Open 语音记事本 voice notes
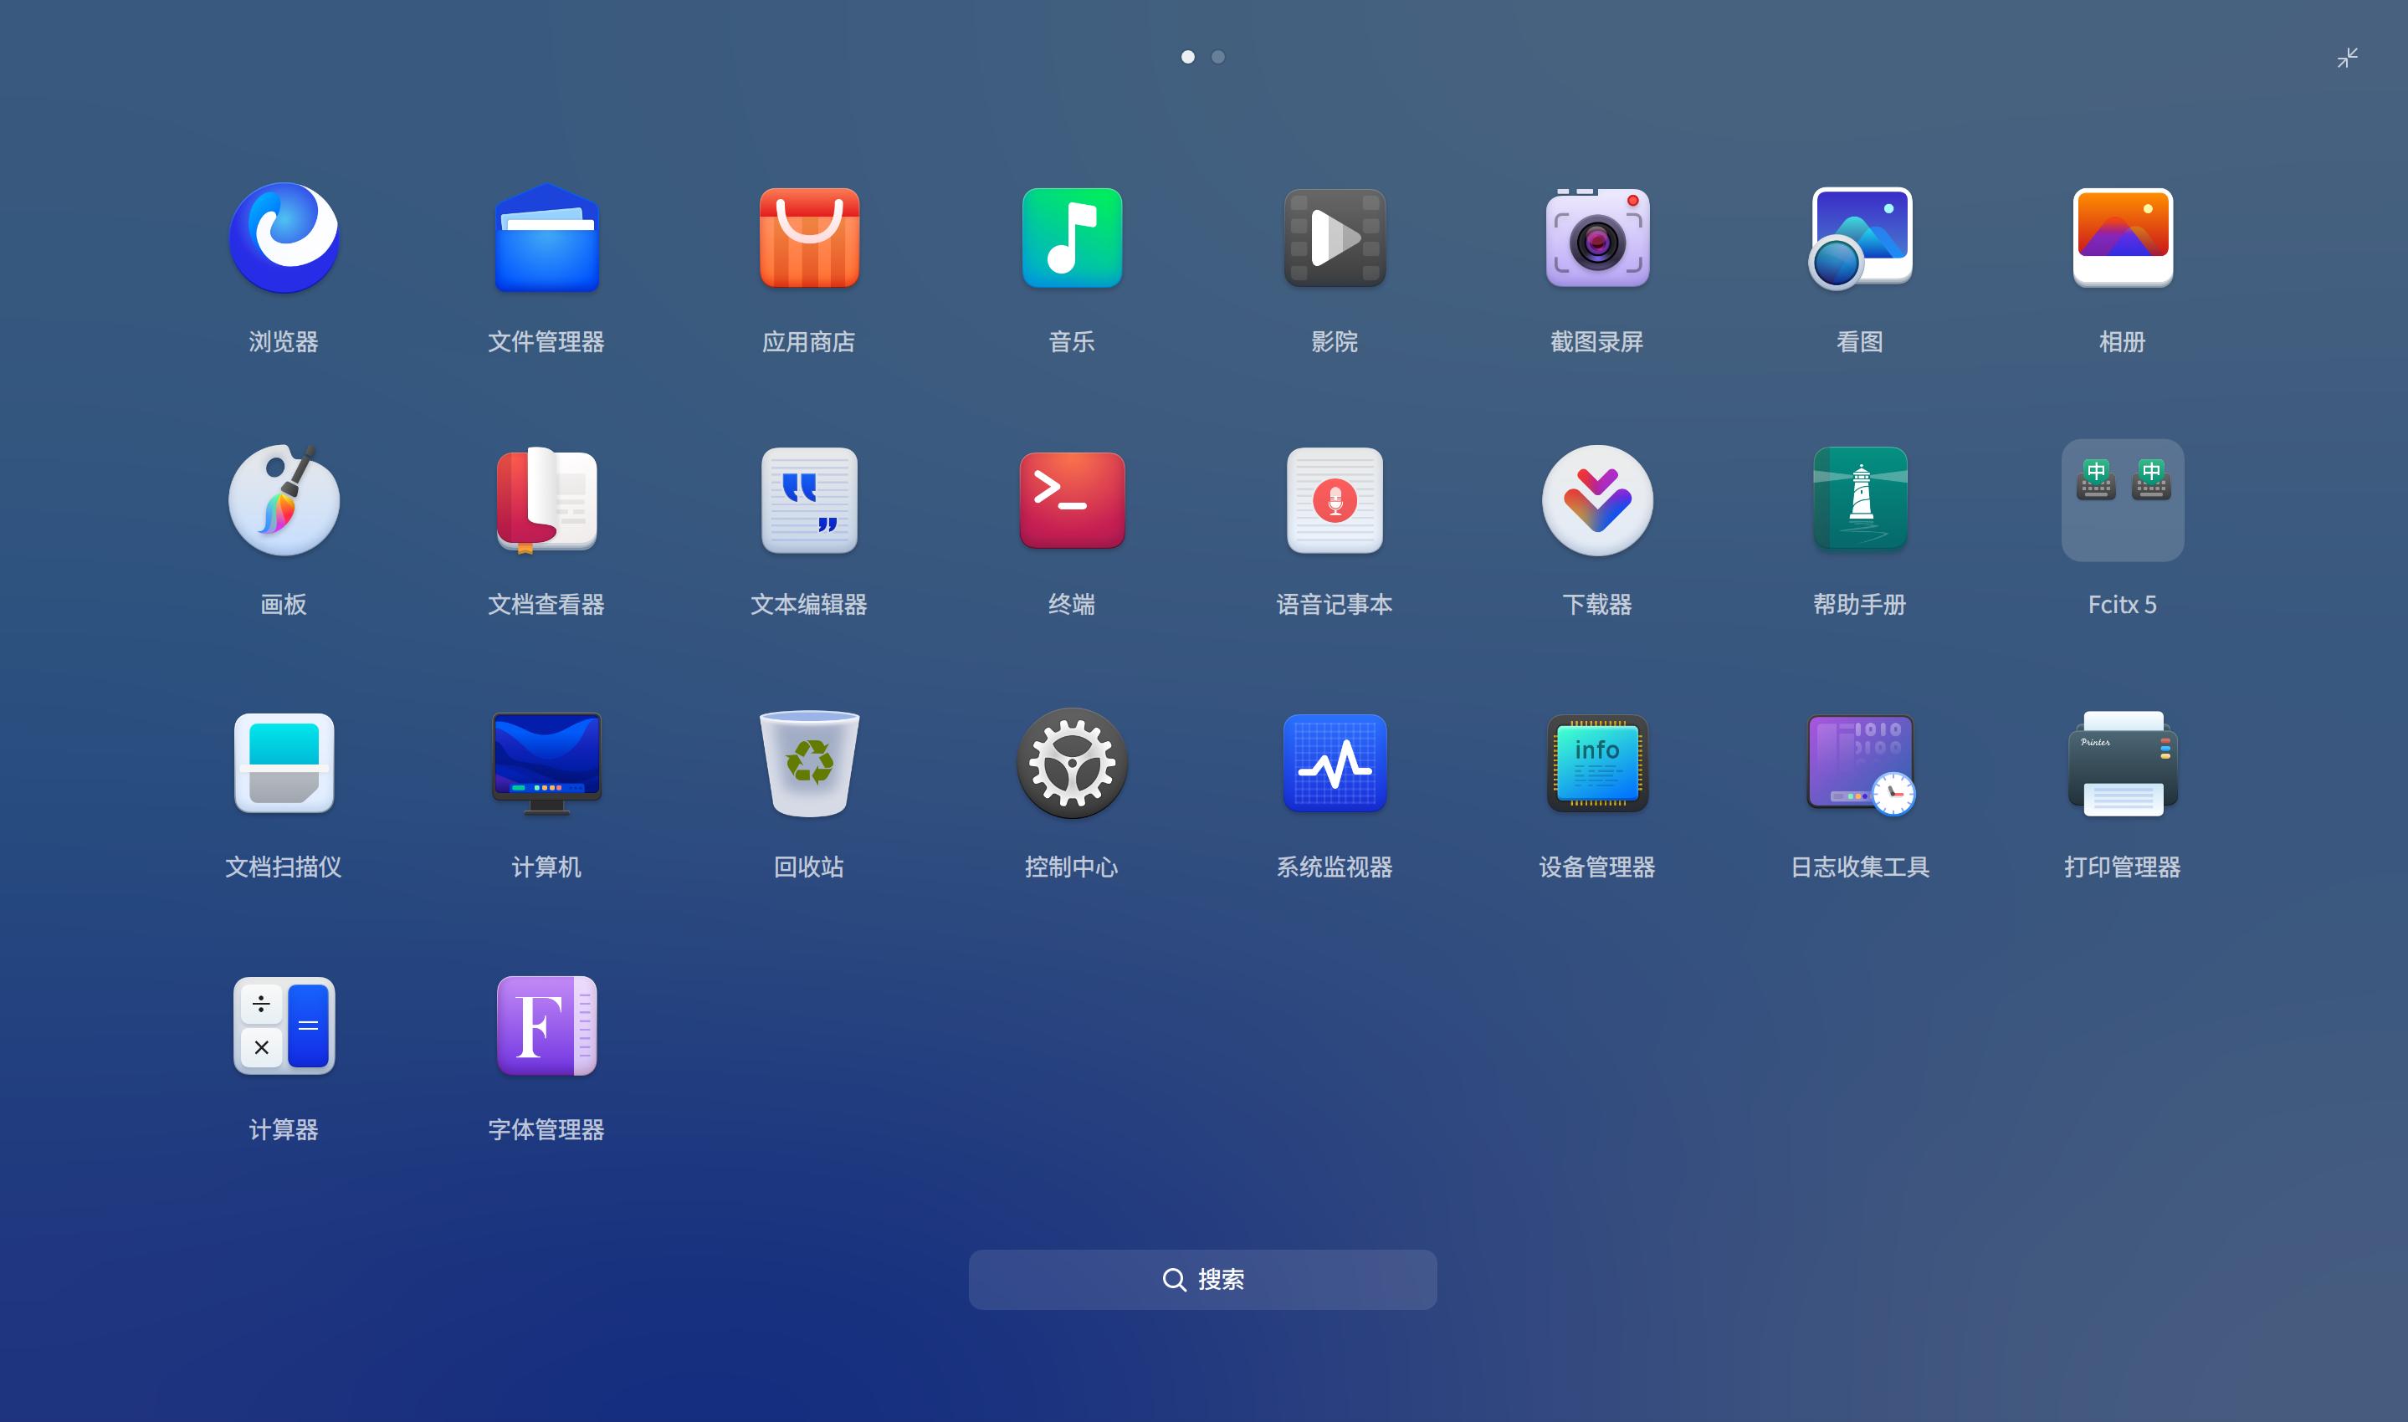 pyautogui.click(x=1334, y=500)
